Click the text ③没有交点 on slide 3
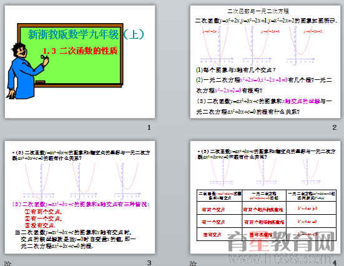Image resolution: width=344 pixels, height=266 pixels. pos(40,225)
